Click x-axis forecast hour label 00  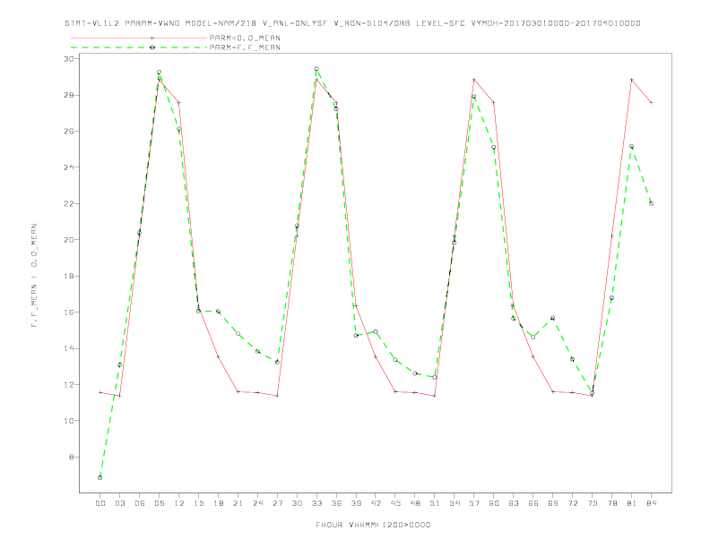[100, 503]
